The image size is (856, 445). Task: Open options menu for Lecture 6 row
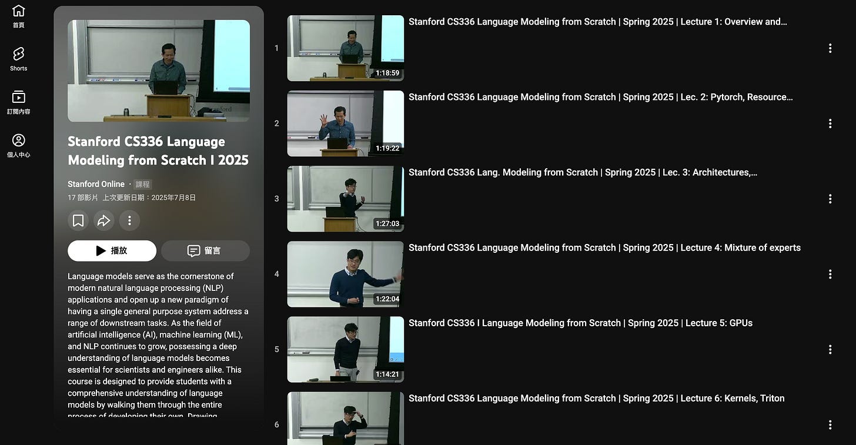830,424
